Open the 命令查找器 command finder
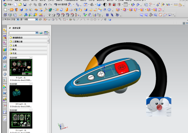The image size is (188, 133). 61,5
